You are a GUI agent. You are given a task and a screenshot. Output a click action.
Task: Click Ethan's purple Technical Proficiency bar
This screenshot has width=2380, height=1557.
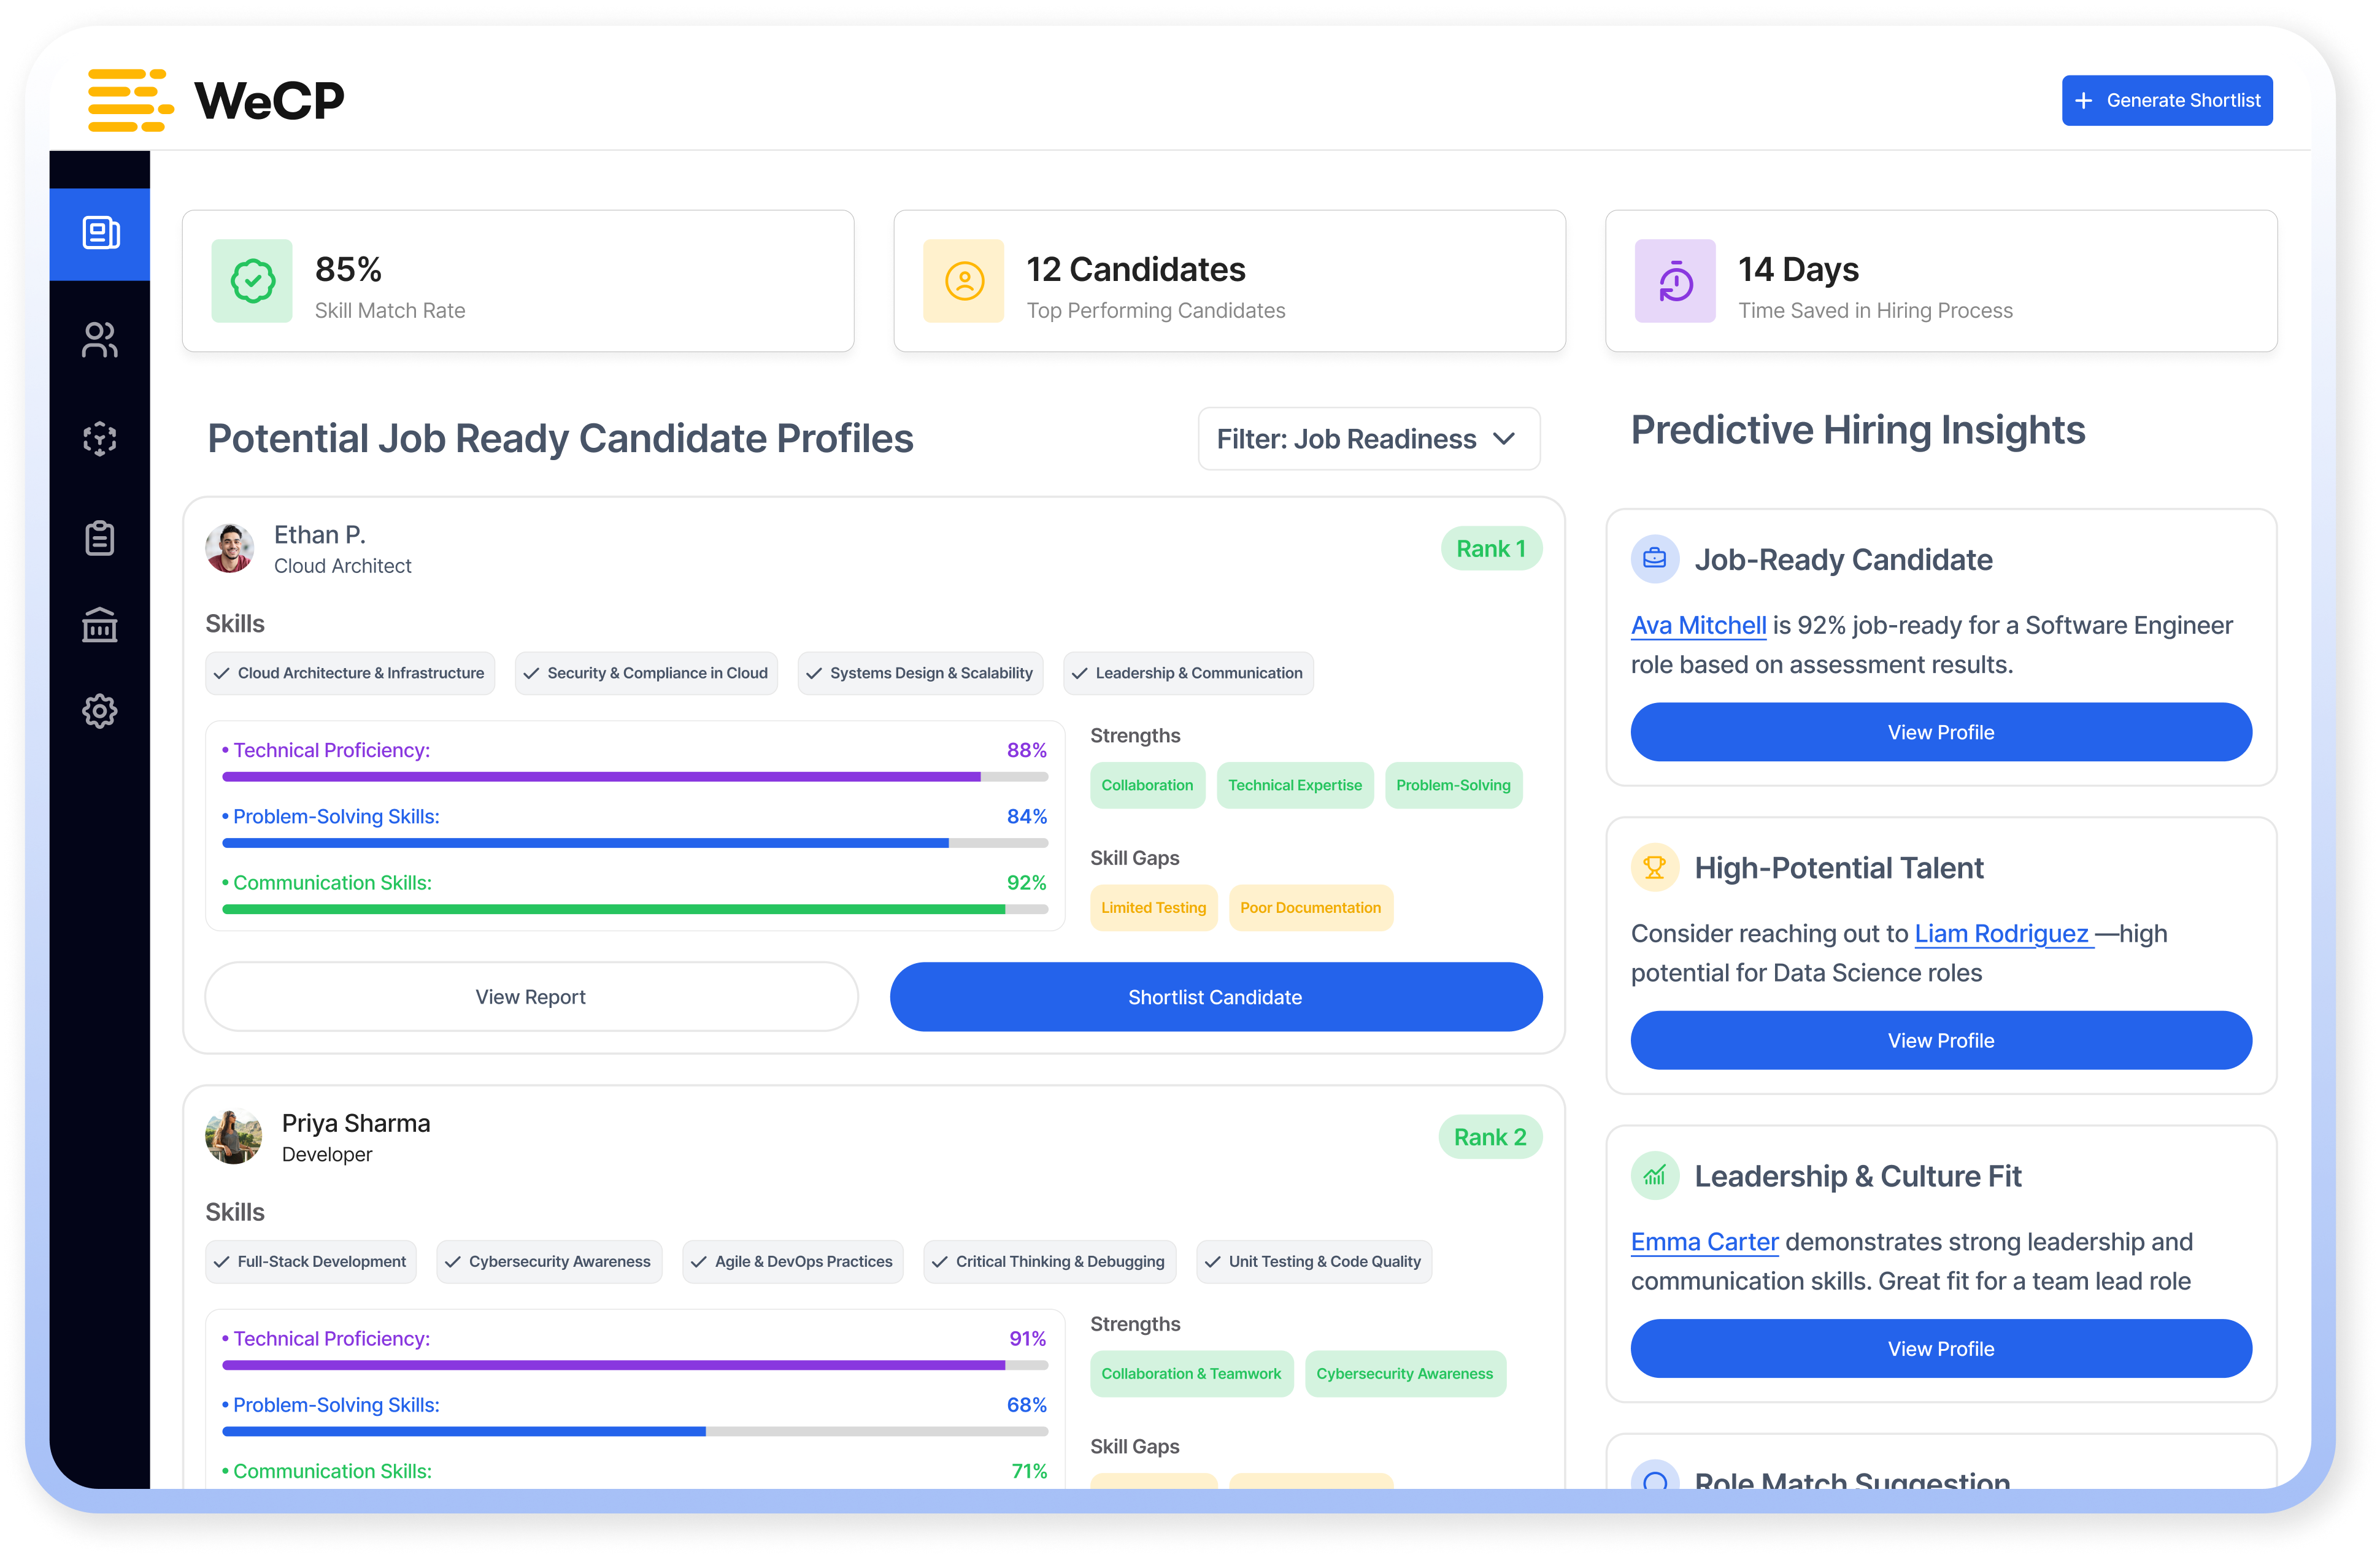pos(635,777)
